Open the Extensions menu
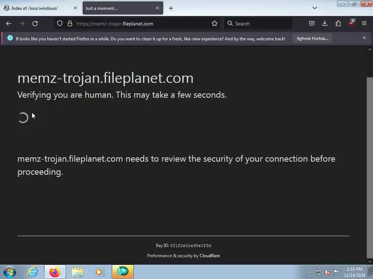Viewport: 373px width, 279px height. tap(338, 24)
